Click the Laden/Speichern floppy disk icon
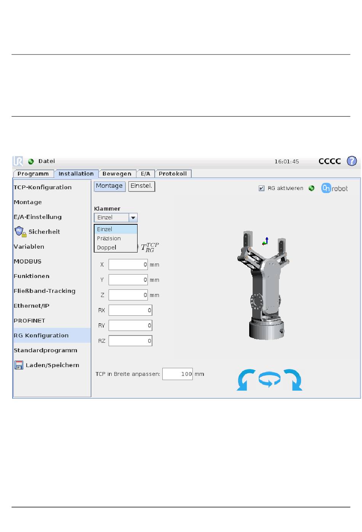The width and height of the screenshot is (362, 532). tap(19, 365)
